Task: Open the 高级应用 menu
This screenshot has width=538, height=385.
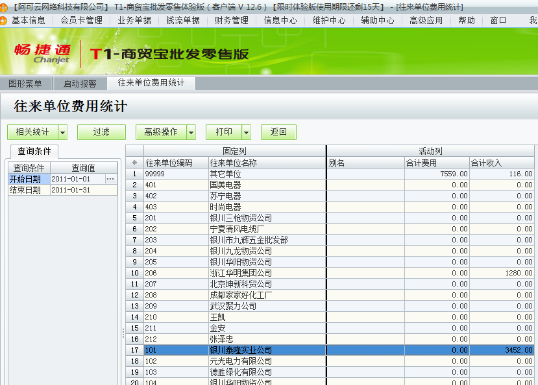Action: tap(426, 21)
